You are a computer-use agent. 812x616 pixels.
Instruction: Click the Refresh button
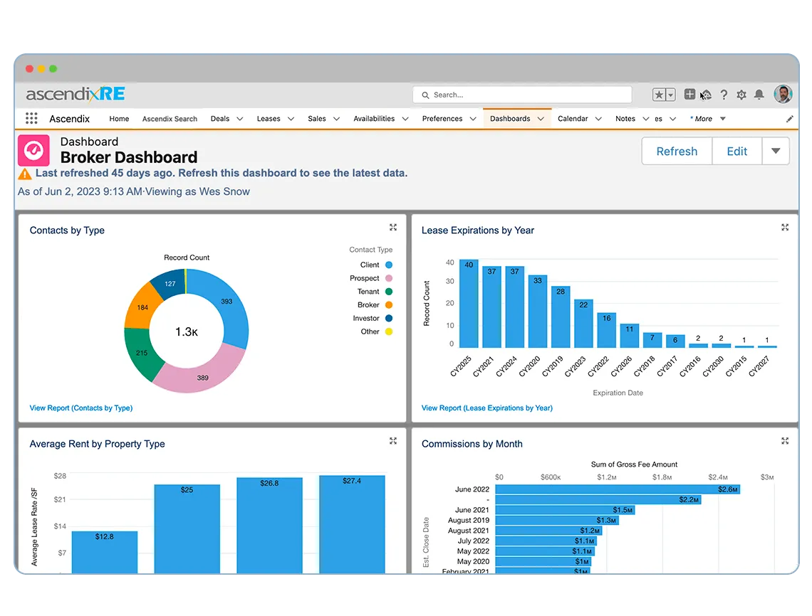(x=677, y=151)
